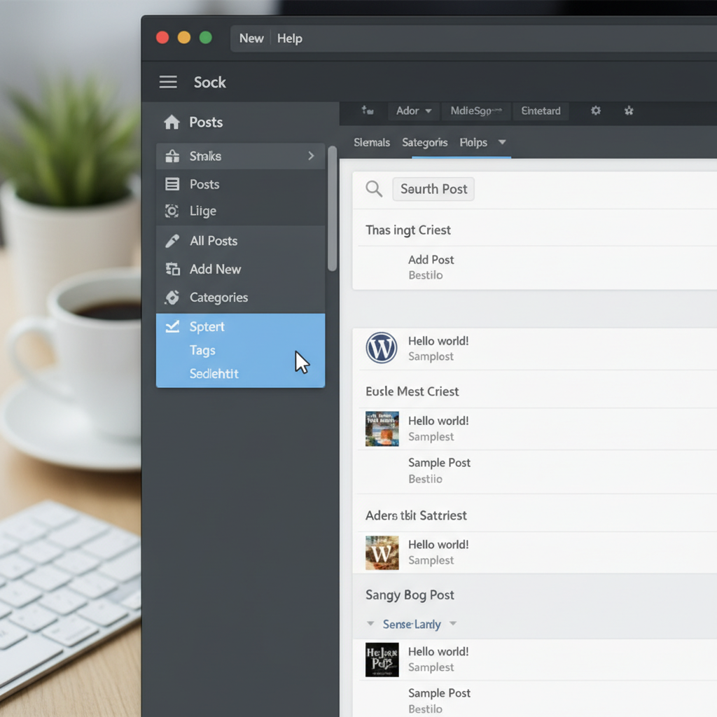The height and width of the screenshot is (717, 717).
Task: Open the Ador dropdown in the toolbar
Action: click(x=412, y=111)
